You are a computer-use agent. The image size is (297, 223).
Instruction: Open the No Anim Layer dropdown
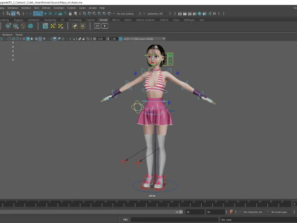[x=278, y=212]
